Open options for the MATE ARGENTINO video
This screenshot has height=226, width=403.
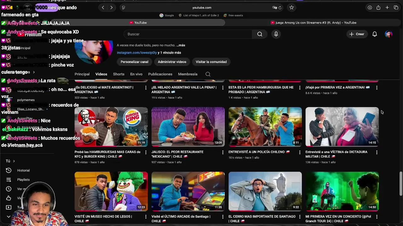pos(145,88)
